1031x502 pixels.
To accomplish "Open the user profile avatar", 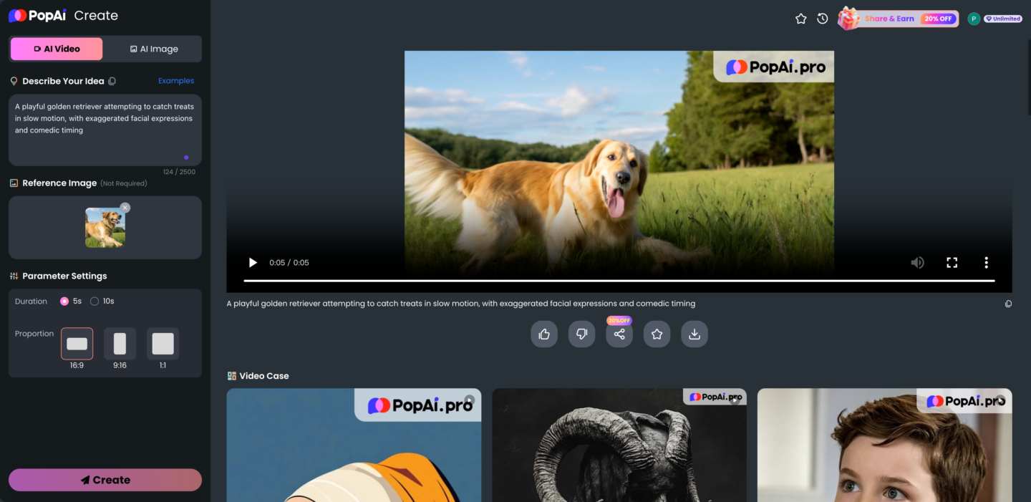I will click(974, 19).
